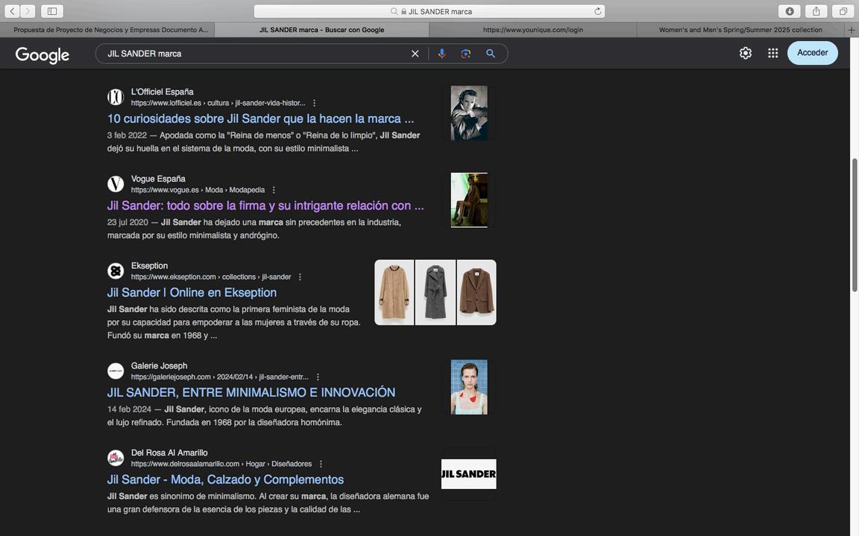This screenshot has height=536, width=859.
Task: Toggle the Safari sidebar button
Action: (52, 11)
